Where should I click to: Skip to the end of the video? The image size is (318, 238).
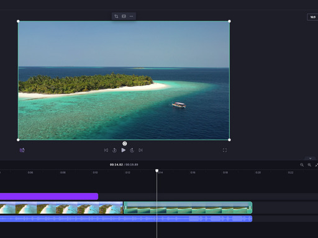[x=140, y=150]
